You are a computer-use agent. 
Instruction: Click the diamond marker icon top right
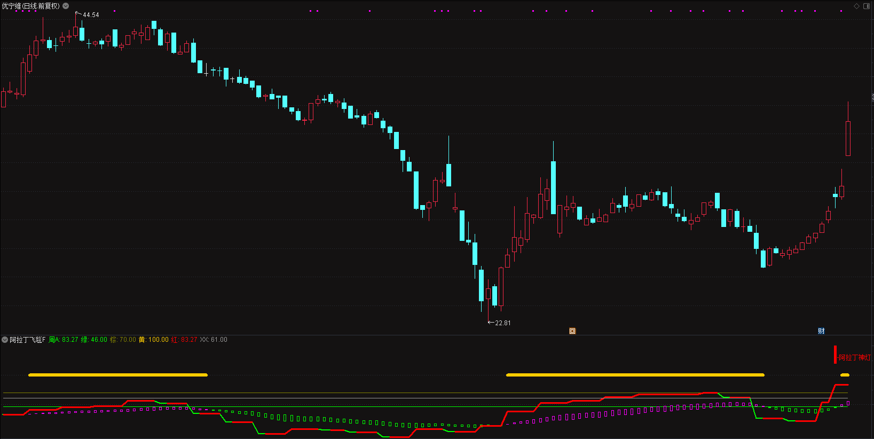(856, 6)
